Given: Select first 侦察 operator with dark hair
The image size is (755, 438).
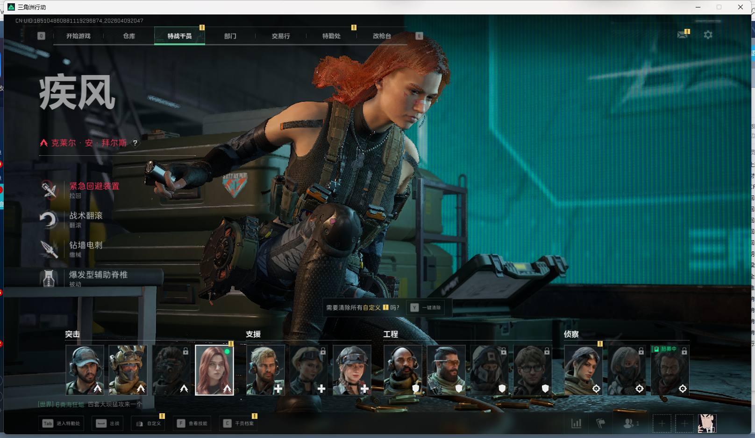Looking at the screenshot, I should pos(584,370).
